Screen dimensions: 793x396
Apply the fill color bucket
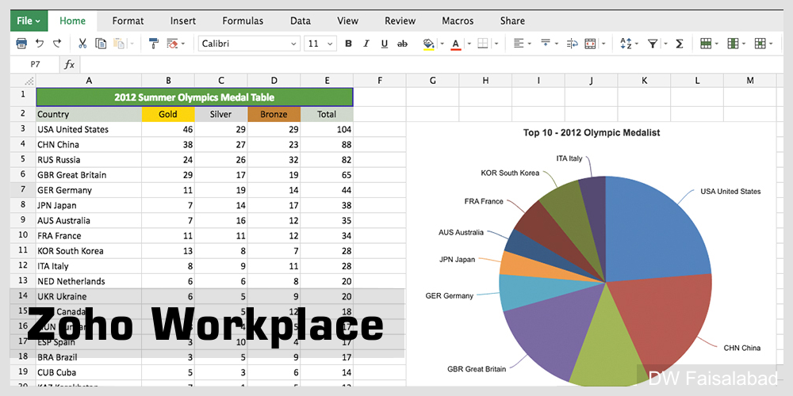coord(429,44)
